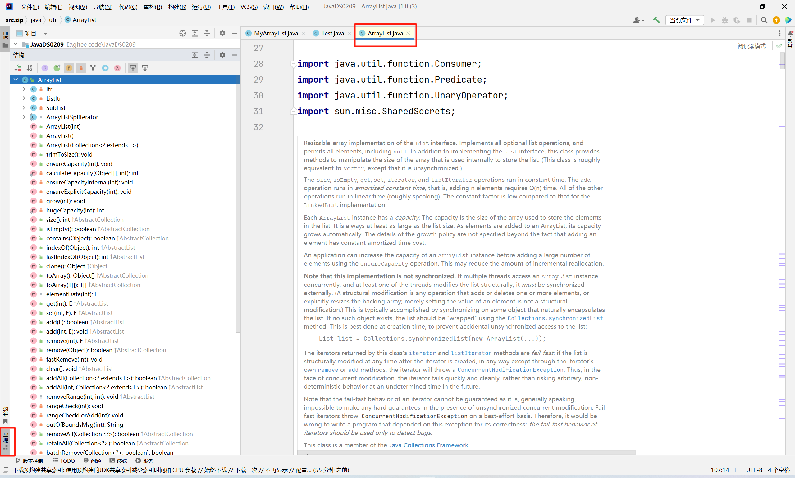Viewport: 795px width, 478px height.
Task: Open the 当前文件 run configuration dropdown
Action: [684, 20]
